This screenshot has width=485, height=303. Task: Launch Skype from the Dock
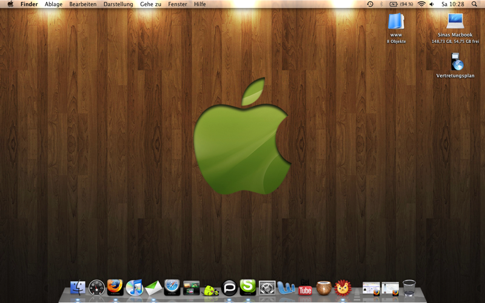248,287
